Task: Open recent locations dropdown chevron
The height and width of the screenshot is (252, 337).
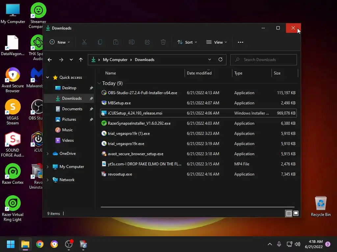Action: (x=71, y=60)
